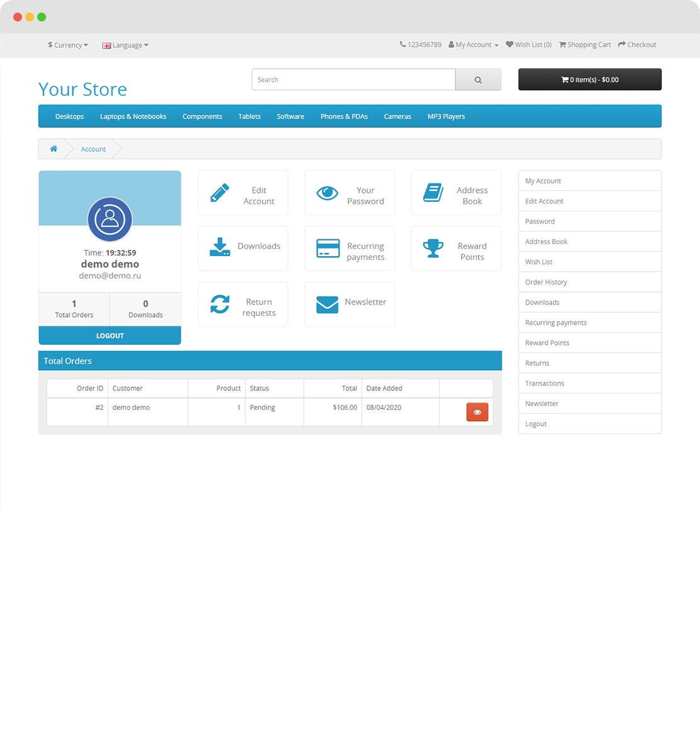This screenshot has height=734, width=700.
Task: Click the Address Book icon tile
Action: tap(433, 193)
